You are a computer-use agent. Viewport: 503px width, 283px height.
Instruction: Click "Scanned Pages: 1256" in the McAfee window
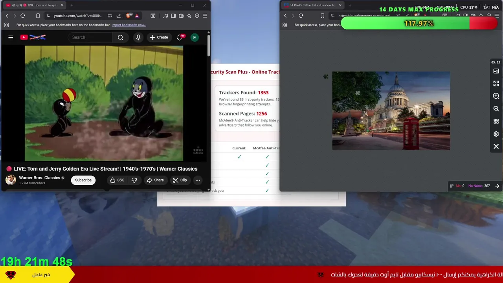coord(243,114)
